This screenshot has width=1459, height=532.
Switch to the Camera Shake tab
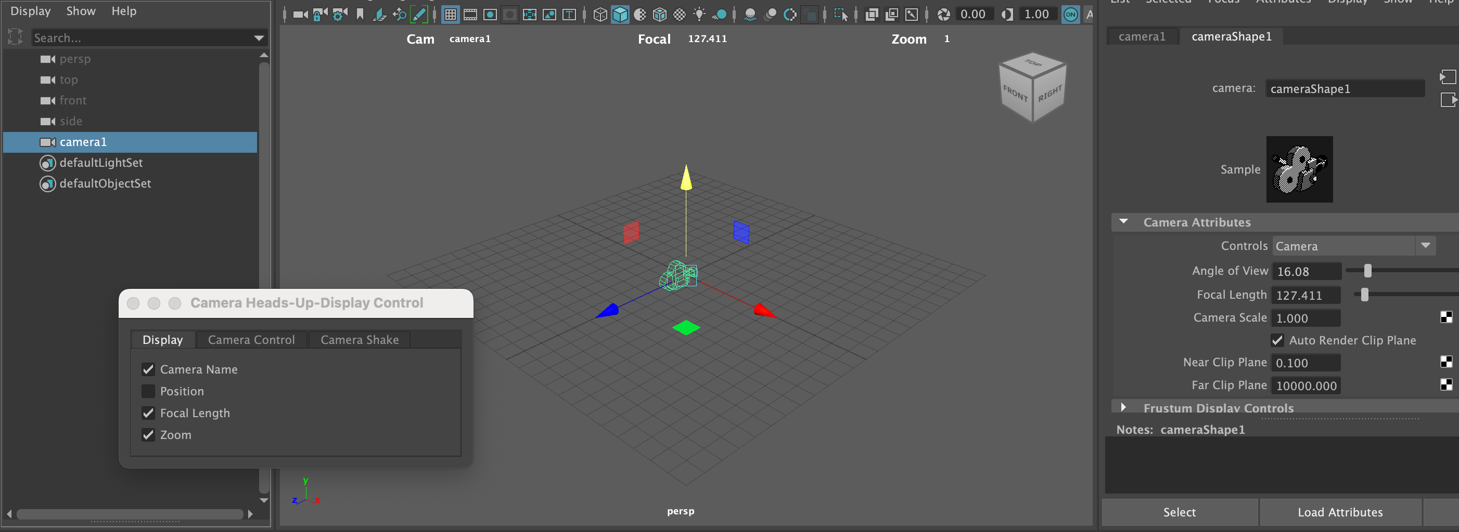coord(359,340)
